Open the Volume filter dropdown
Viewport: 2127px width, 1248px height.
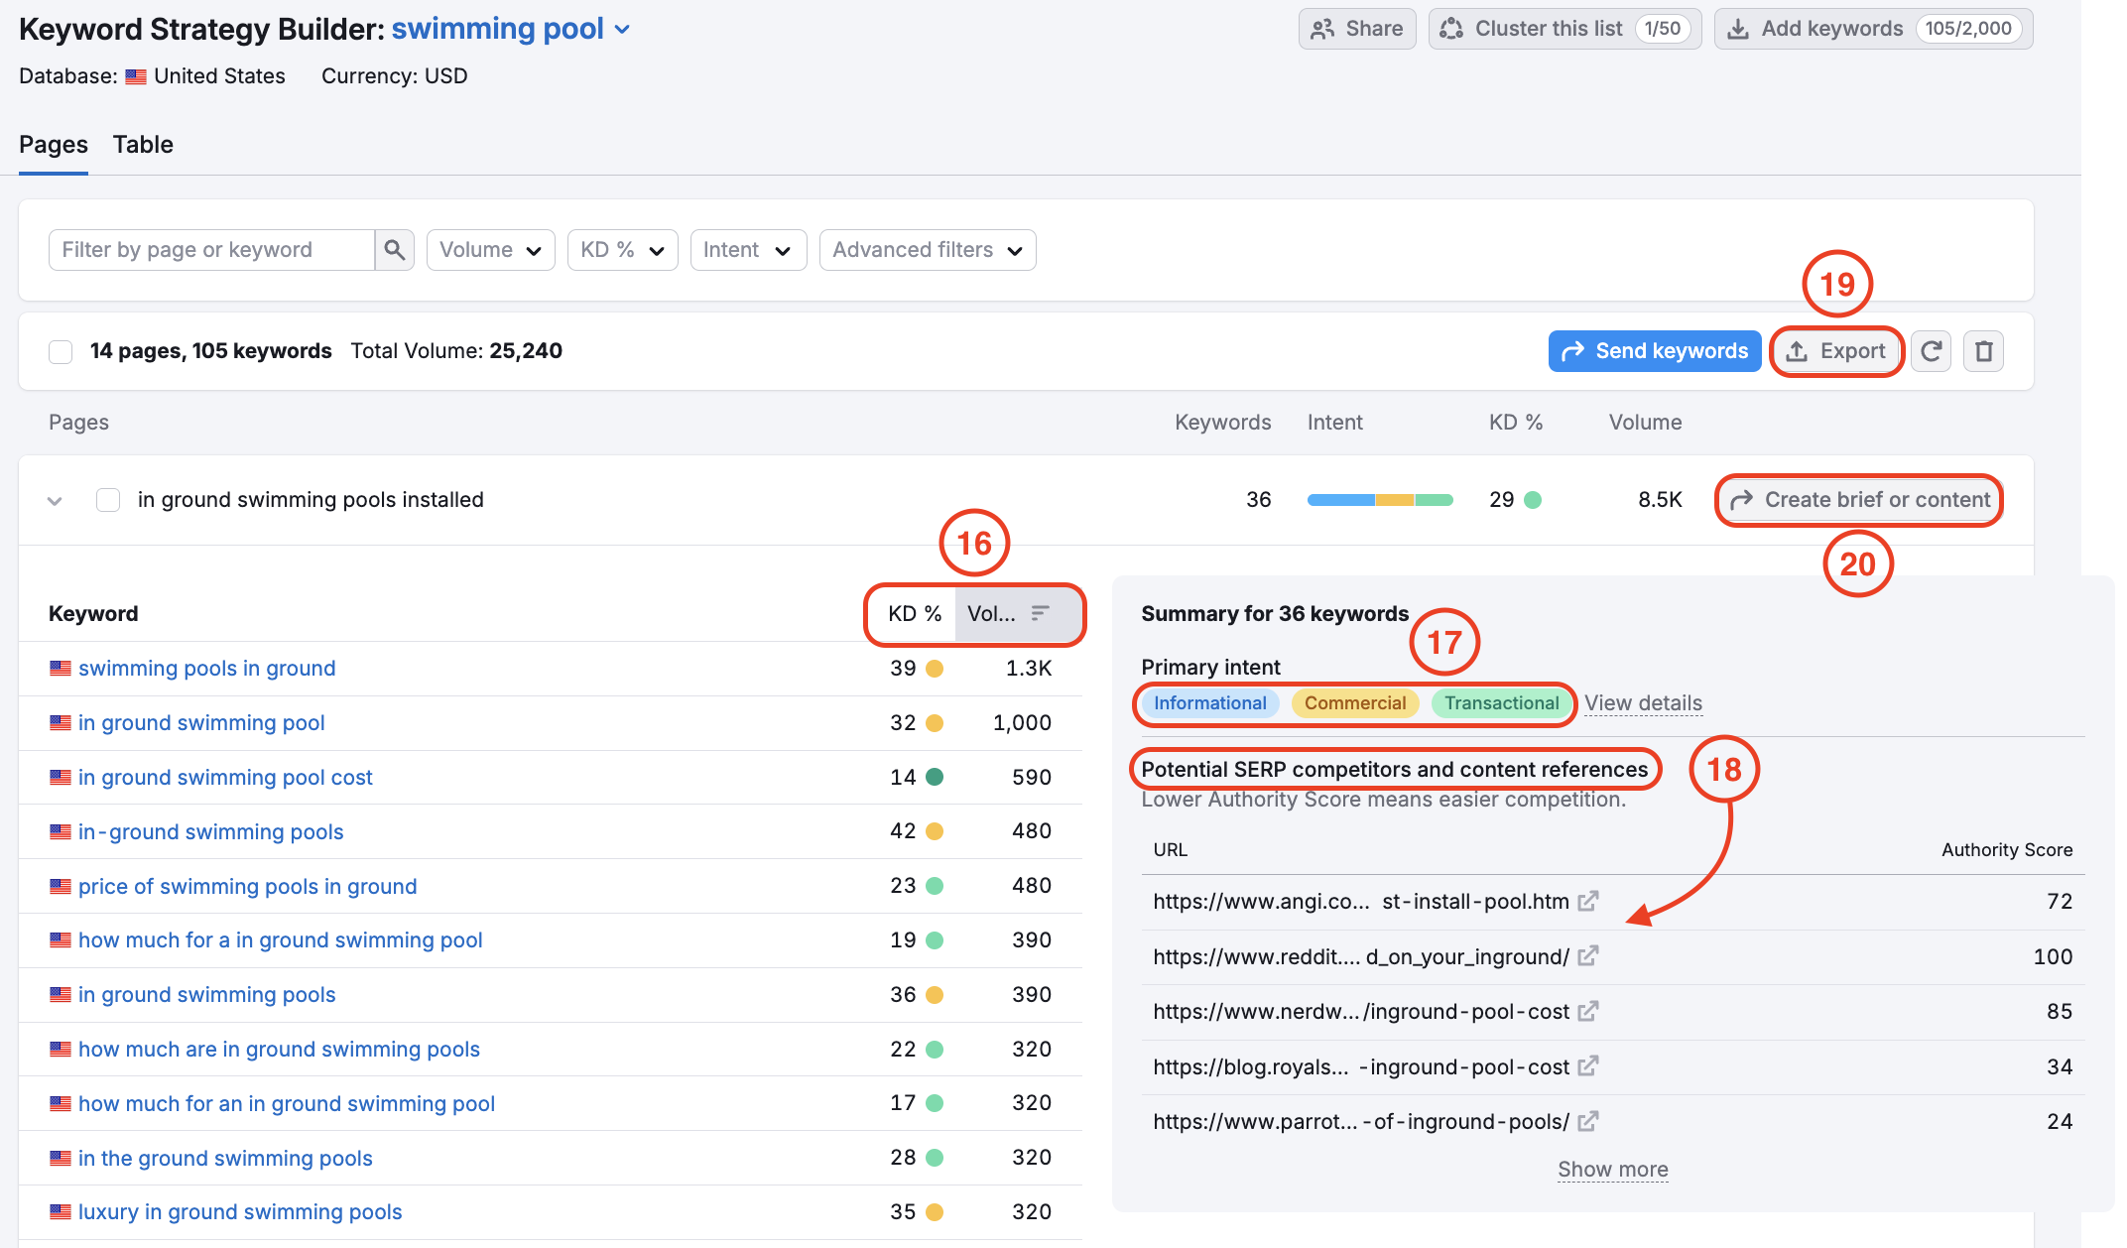pyautogui.click(x=490, y=249)
